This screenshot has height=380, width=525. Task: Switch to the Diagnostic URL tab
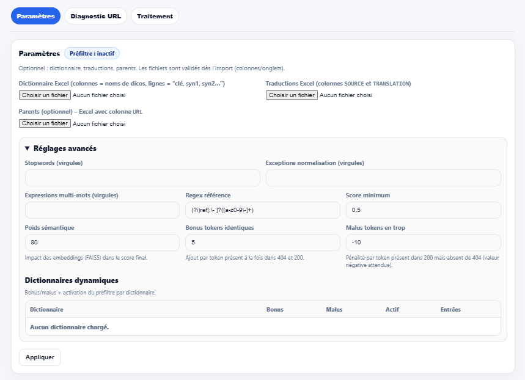click(x=95, y=16)
